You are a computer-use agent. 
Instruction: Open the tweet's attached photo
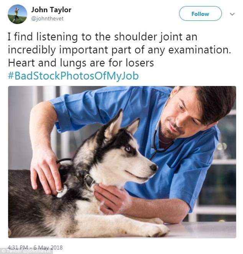122,162
